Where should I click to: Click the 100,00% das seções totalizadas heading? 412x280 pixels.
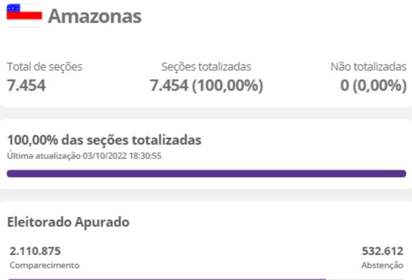tap(105, 140)
